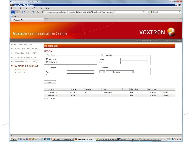Delete the 28/06/2010 recording
The image size is (190, 142).
click(x=165, y=95)
